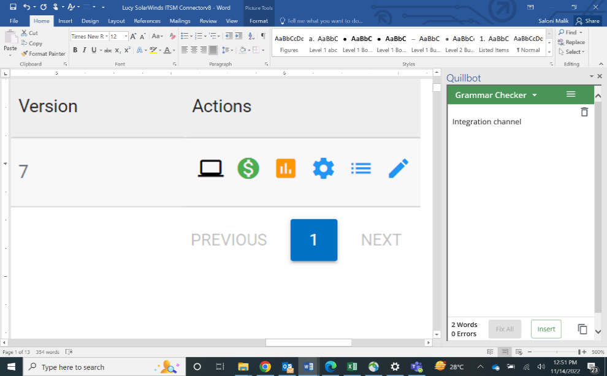This screenshot has height=376, width=607.
Task: Copy the Quillbot text with the copy icon
Action: click(x=582, y=329)
